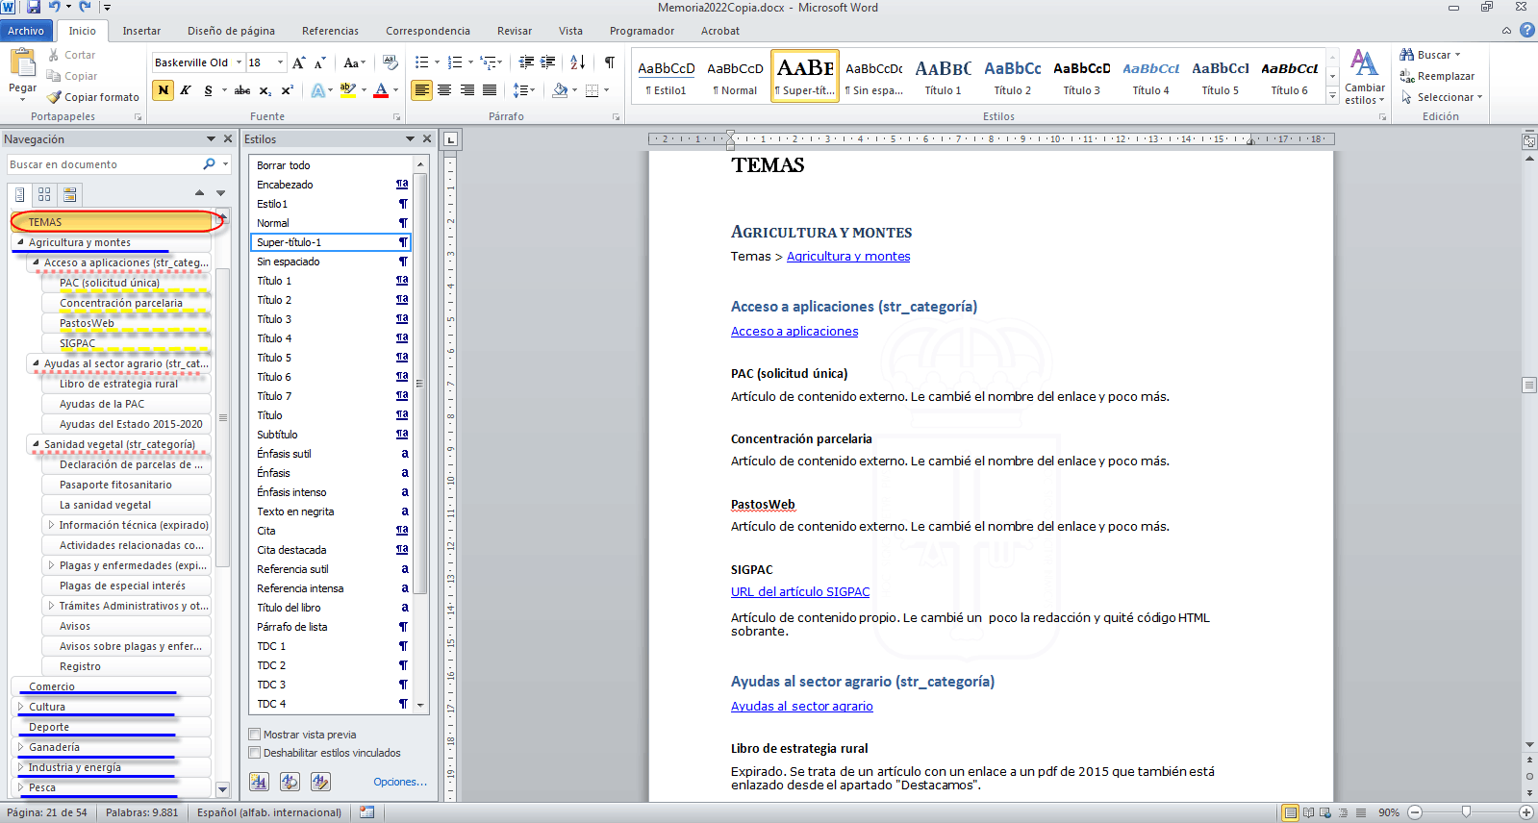Click the New Style icon in Estilos pane

tap(259, 782)
